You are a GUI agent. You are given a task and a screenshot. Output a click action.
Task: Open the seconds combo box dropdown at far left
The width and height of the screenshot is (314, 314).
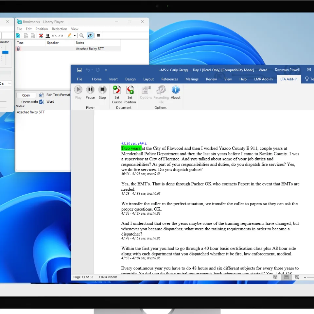[x=9, y=83]
